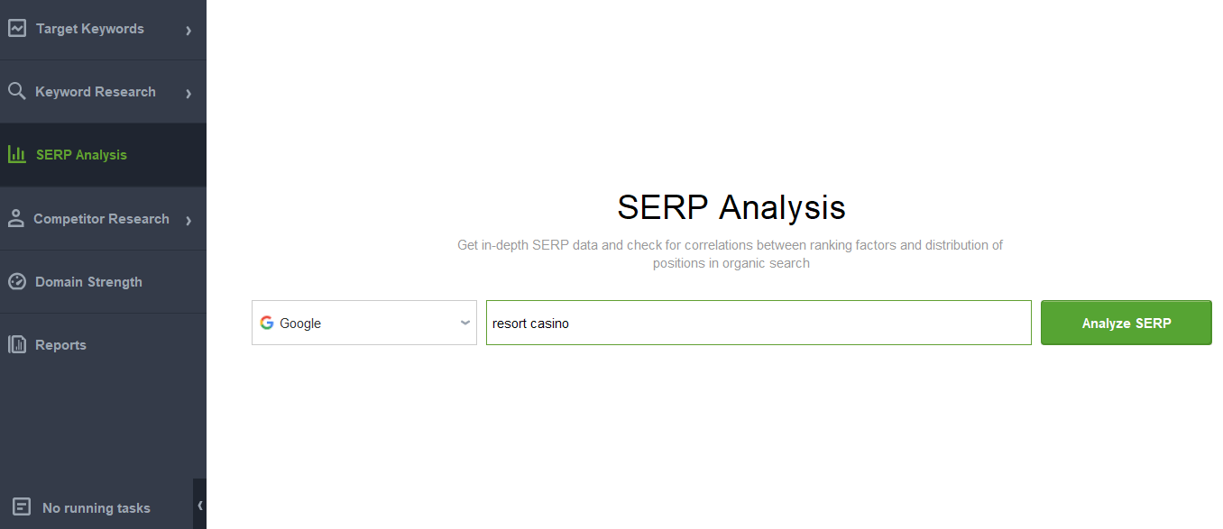This screenshot has height=529, width=1223.
Task: Open the Google search engine dropdown arrow
Action: click(465, 323)
